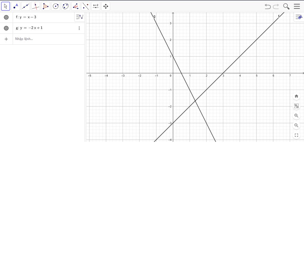Viewport: 304px width, 277px height.
Task: Open the graphics view style bar
Action: (299, 17)
